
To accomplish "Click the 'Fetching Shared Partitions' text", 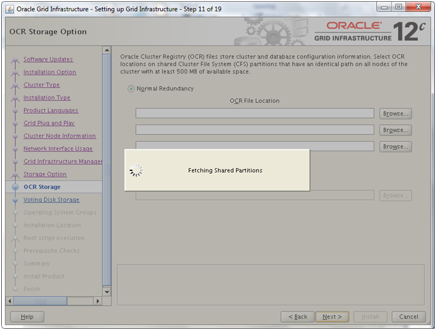I will click(225, 170).
